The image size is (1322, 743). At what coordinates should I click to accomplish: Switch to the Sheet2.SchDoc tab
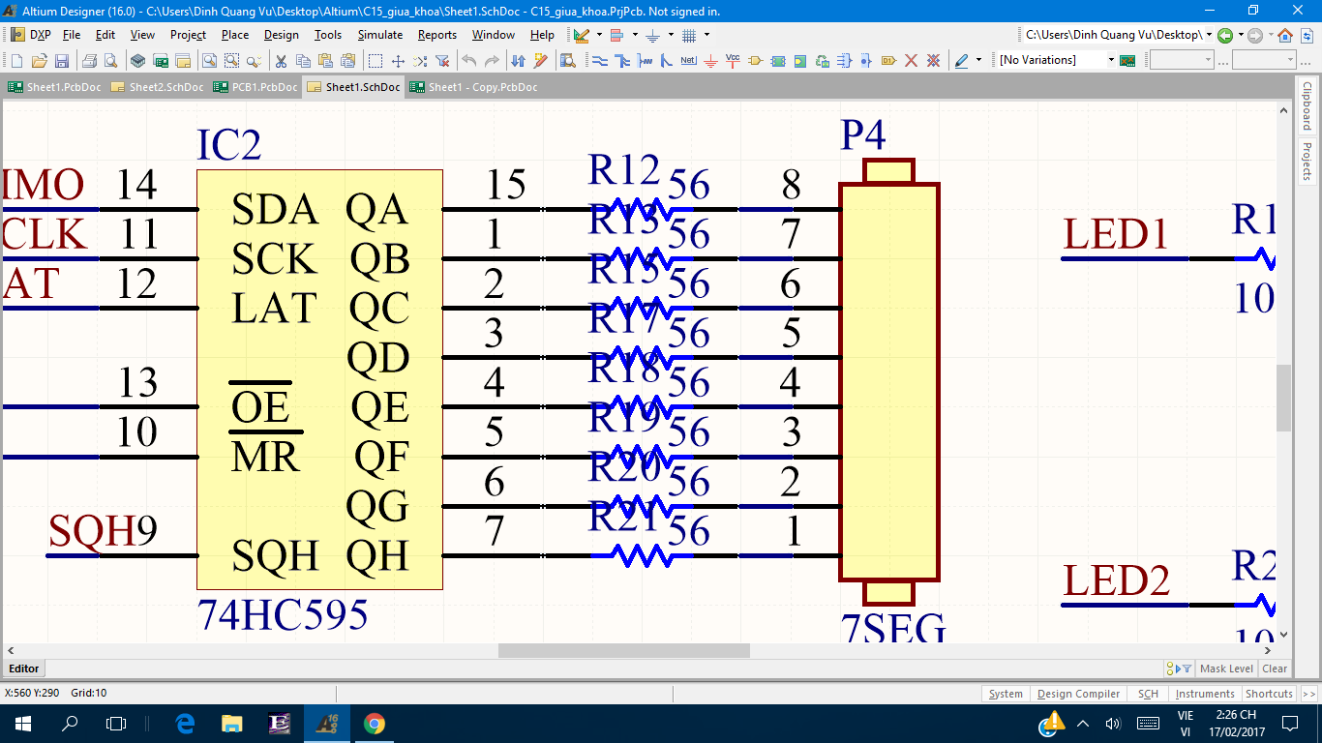pyautogui.click(x=158, y=87)
